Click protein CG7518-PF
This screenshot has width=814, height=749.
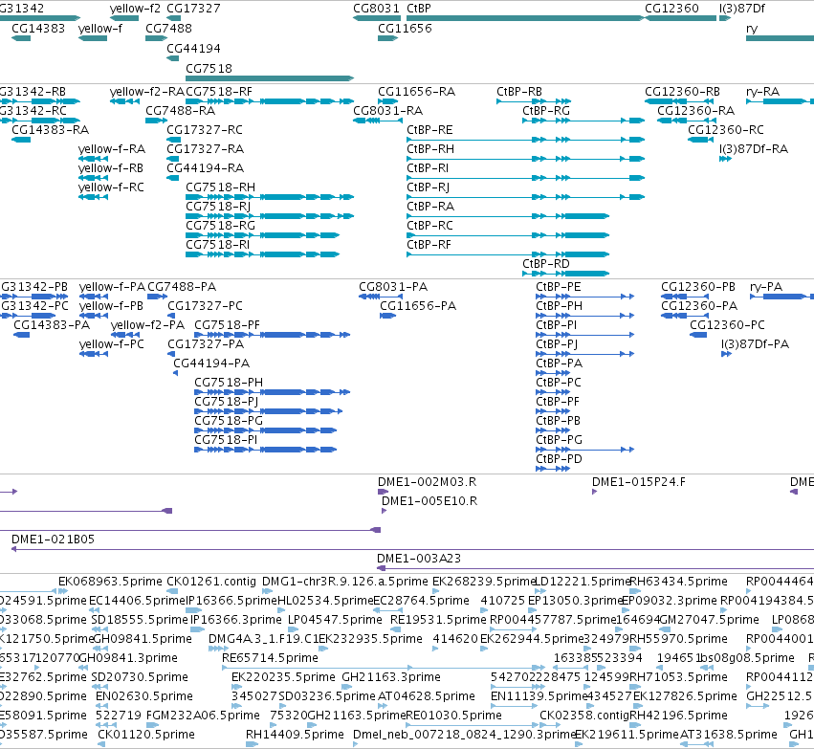[227, 325]
